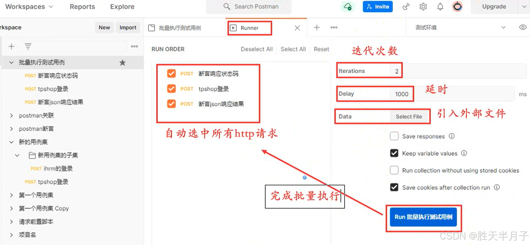Screen dimensions: 530x245
Task: Expand the postman断言 collection
Action: [11, 129]
